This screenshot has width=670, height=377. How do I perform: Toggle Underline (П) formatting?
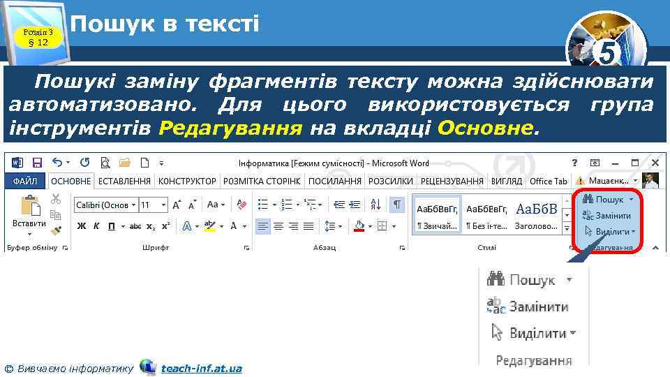112,226
